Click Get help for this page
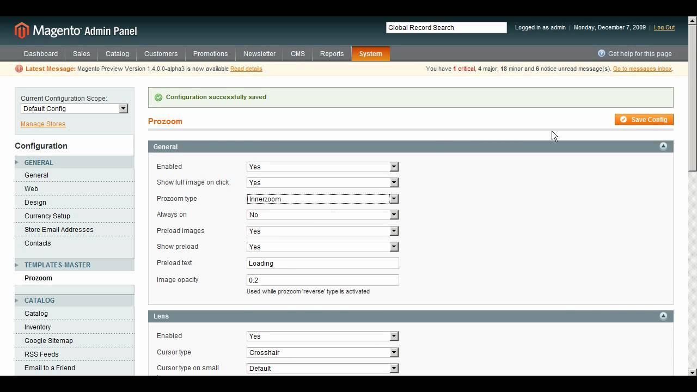This screenshot has height=392, width=697. click(640, 53)
